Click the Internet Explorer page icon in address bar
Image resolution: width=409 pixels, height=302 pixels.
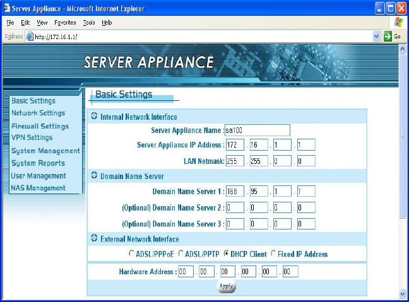tap(29, 37)
